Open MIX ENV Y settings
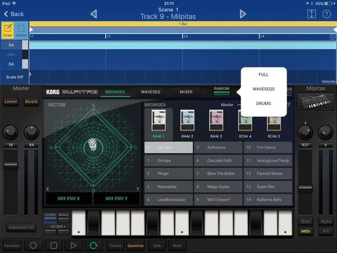Screen dimensions: 337x253 pos(116,198)
